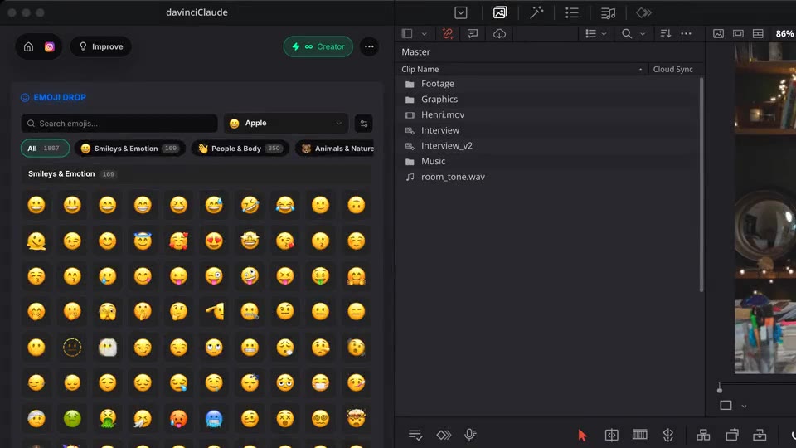This screenshot has height=448, width=796.
Task: Open media pool three-dot options menu
Action: point(686,33)
